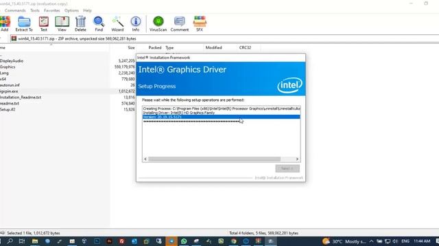Select the 'Creating Process' log line
Image resolution: width=439 pixels, height=246 pixels.
point(221,109)
